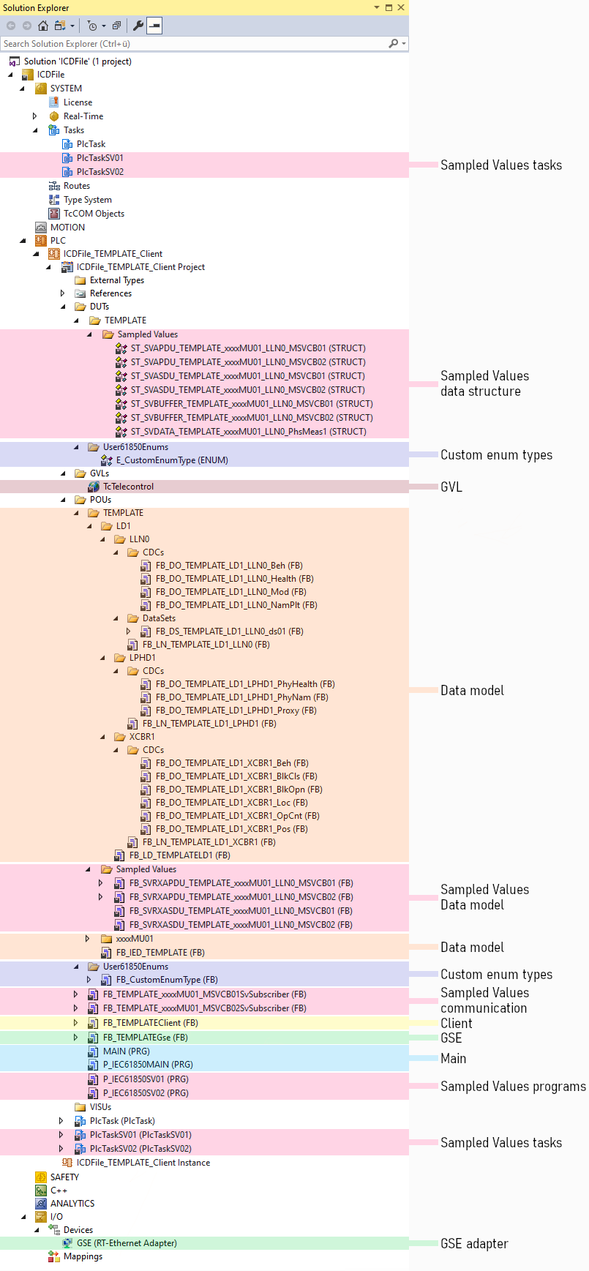Select the TcTelecontrol GVL icon
The width and height of the screenshot is (589, 1271).
pyautogui.click(x=94, y=487)
